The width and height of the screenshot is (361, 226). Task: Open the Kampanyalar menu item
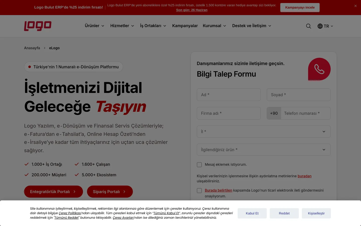(185, 26)
